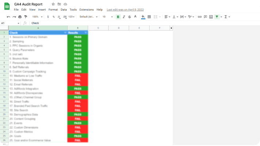Select row 11 header

coord(4,76)
